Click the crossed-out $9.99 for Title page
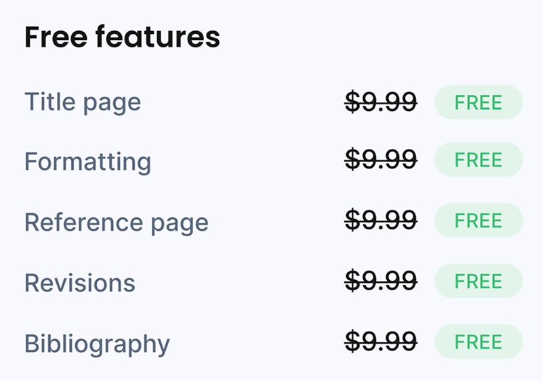542x381 pixels. (381, 103)
